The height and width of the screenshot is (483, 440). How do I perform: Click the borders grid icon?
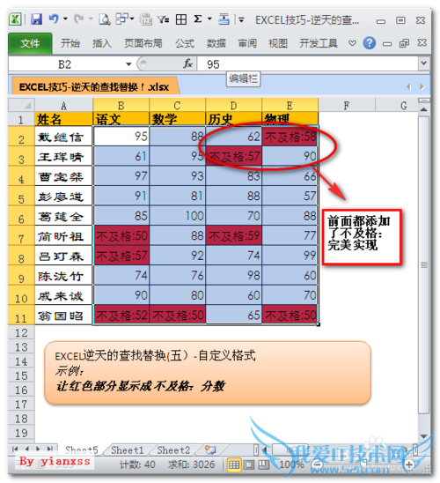(181, 19)
